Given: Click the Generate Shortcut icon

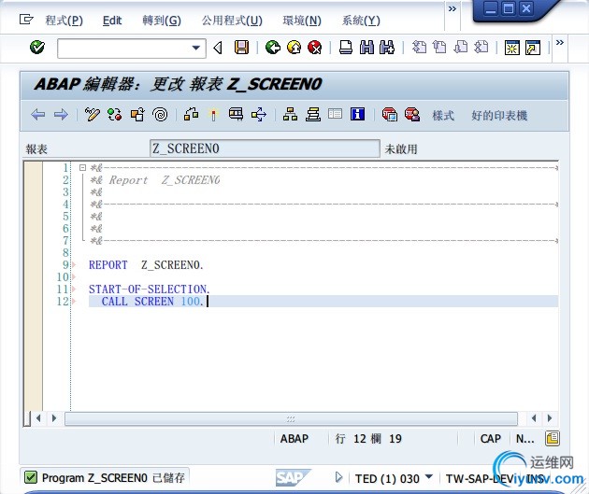Looking at the screenshot, I should click(x=533, y=48).
